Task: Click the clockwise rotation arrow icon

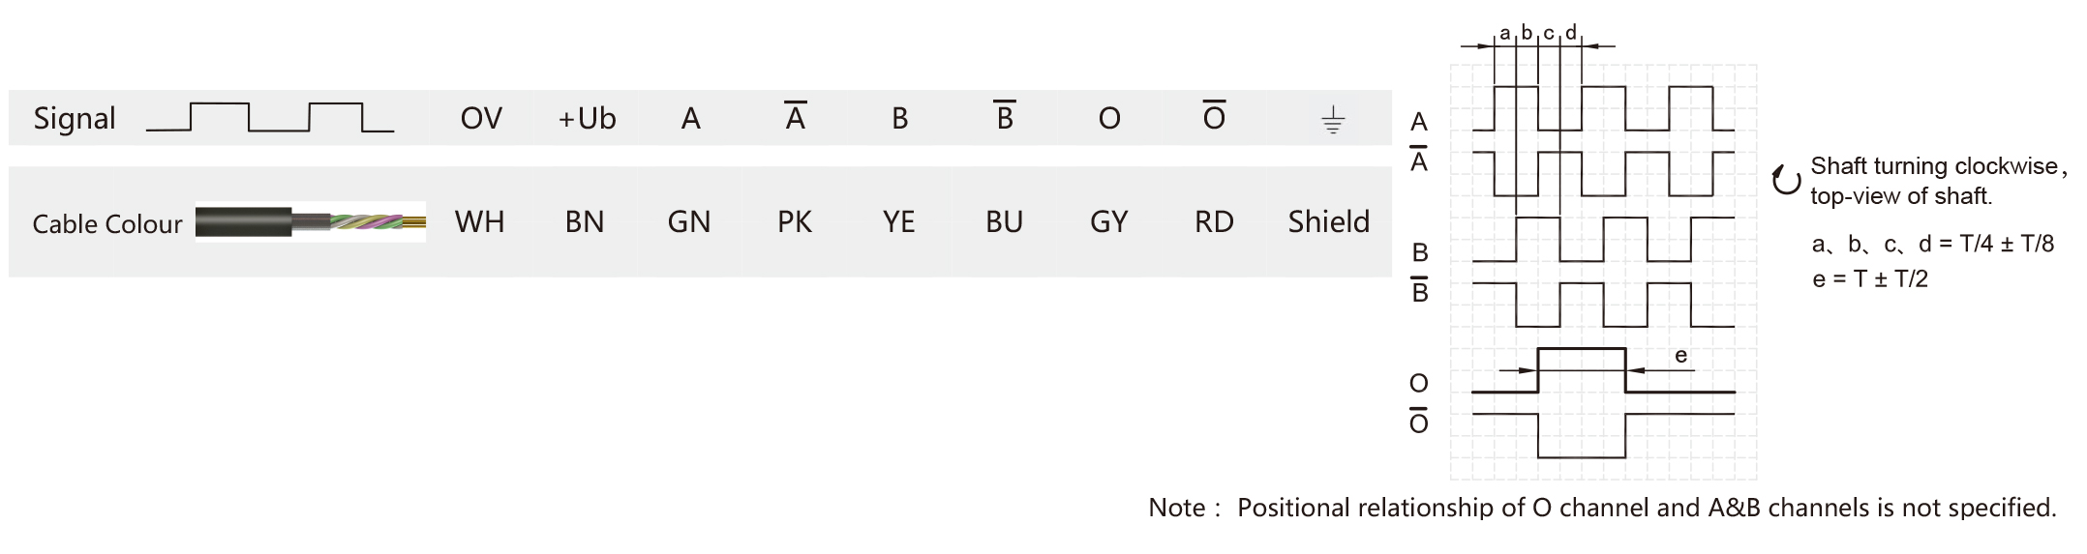Action: tap(1785, 181)
